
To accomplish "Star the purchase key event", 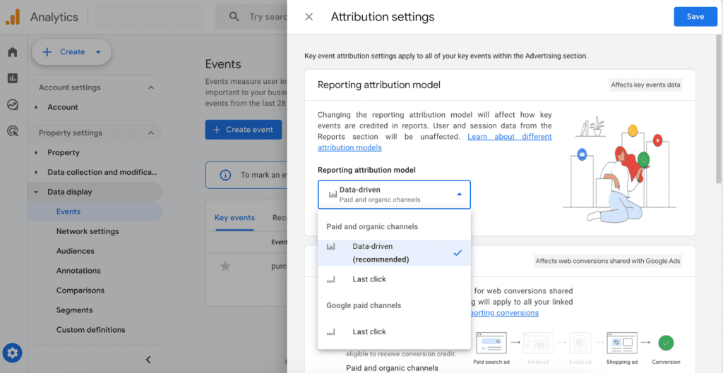I will pyautogui.click(x=225, y=266).
